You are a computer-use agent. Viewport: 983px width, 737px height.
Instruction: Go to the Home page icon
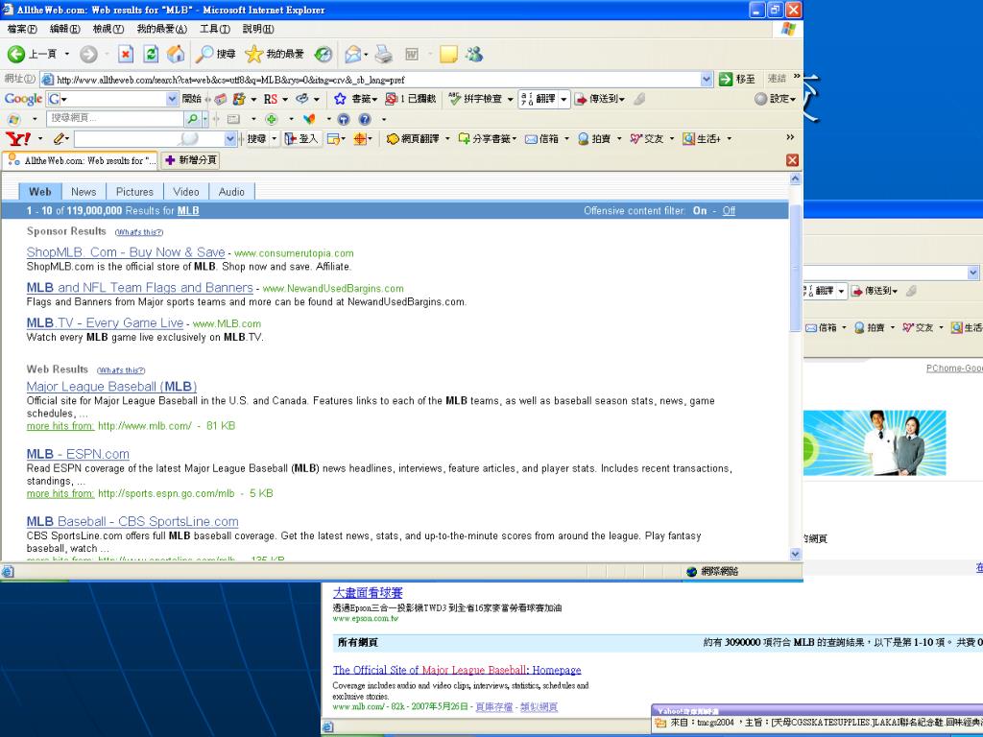(x=177, y=55)
